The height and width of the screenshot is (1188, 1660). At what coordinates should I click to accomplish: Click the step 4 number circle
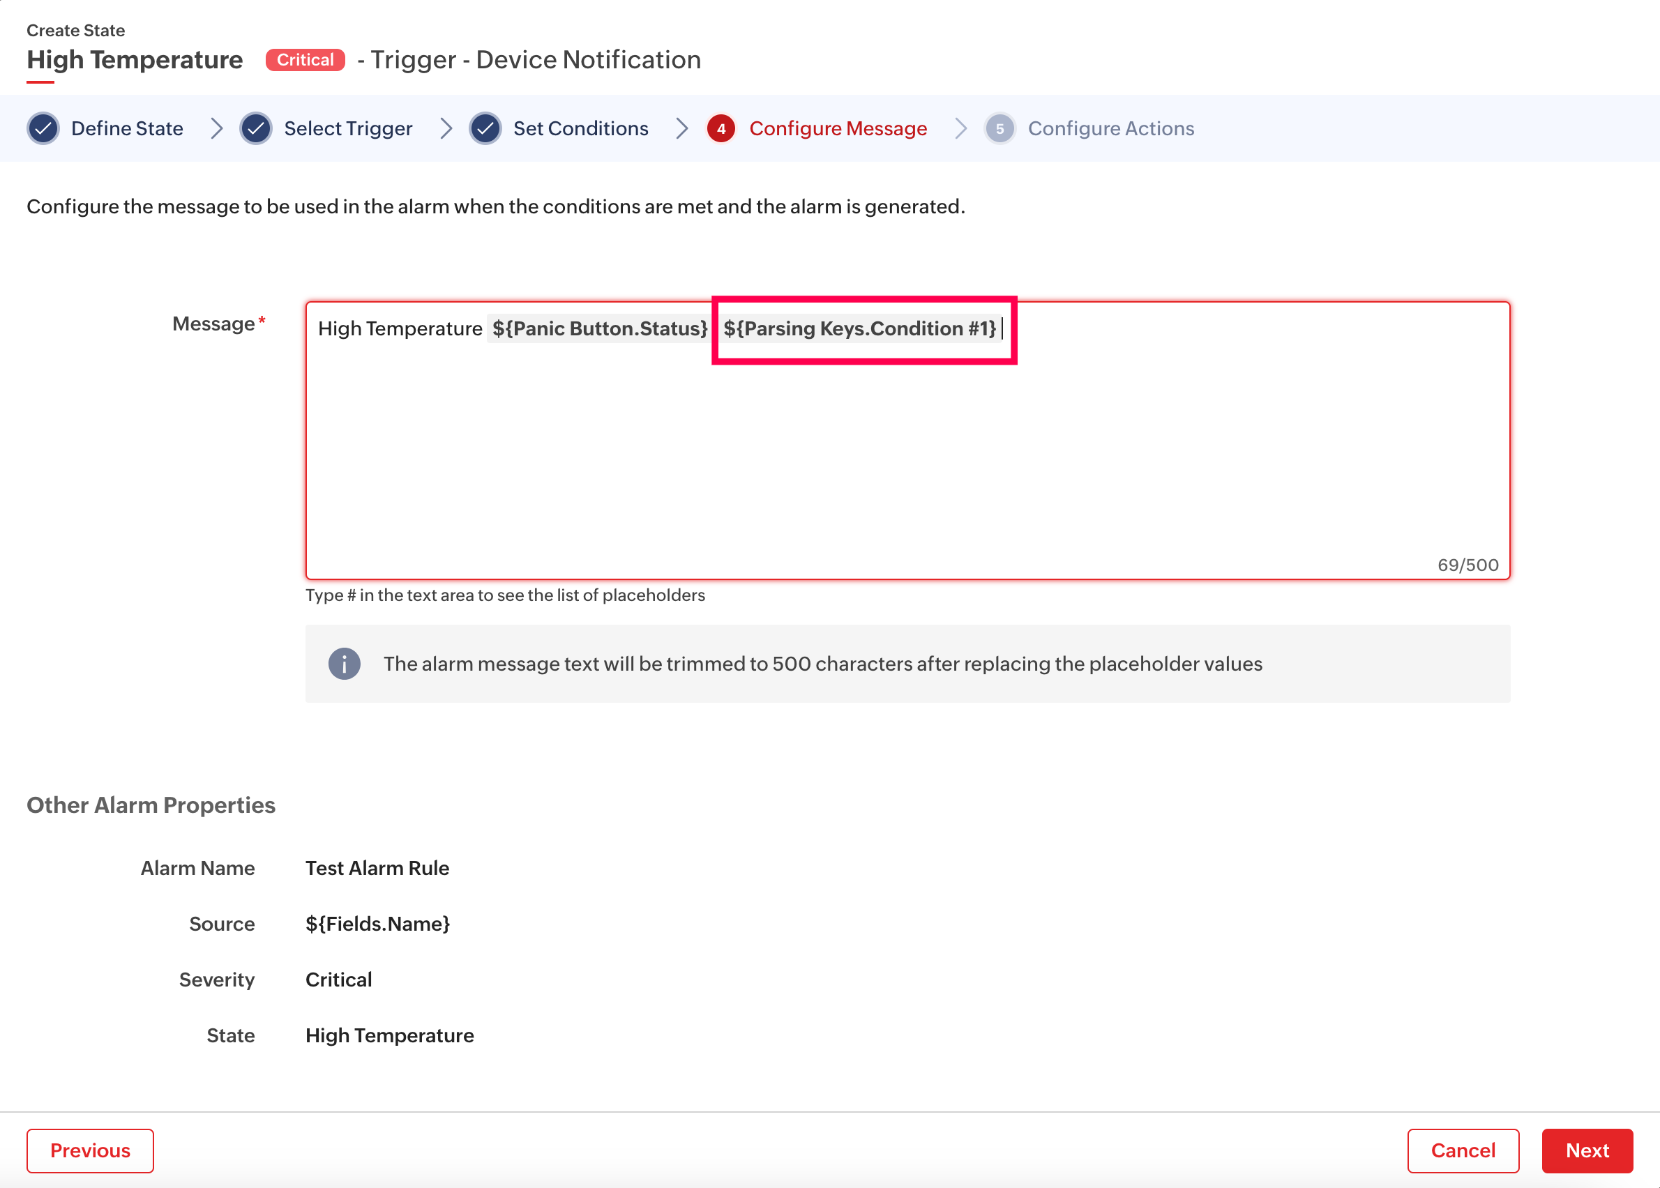click(721, 129)
